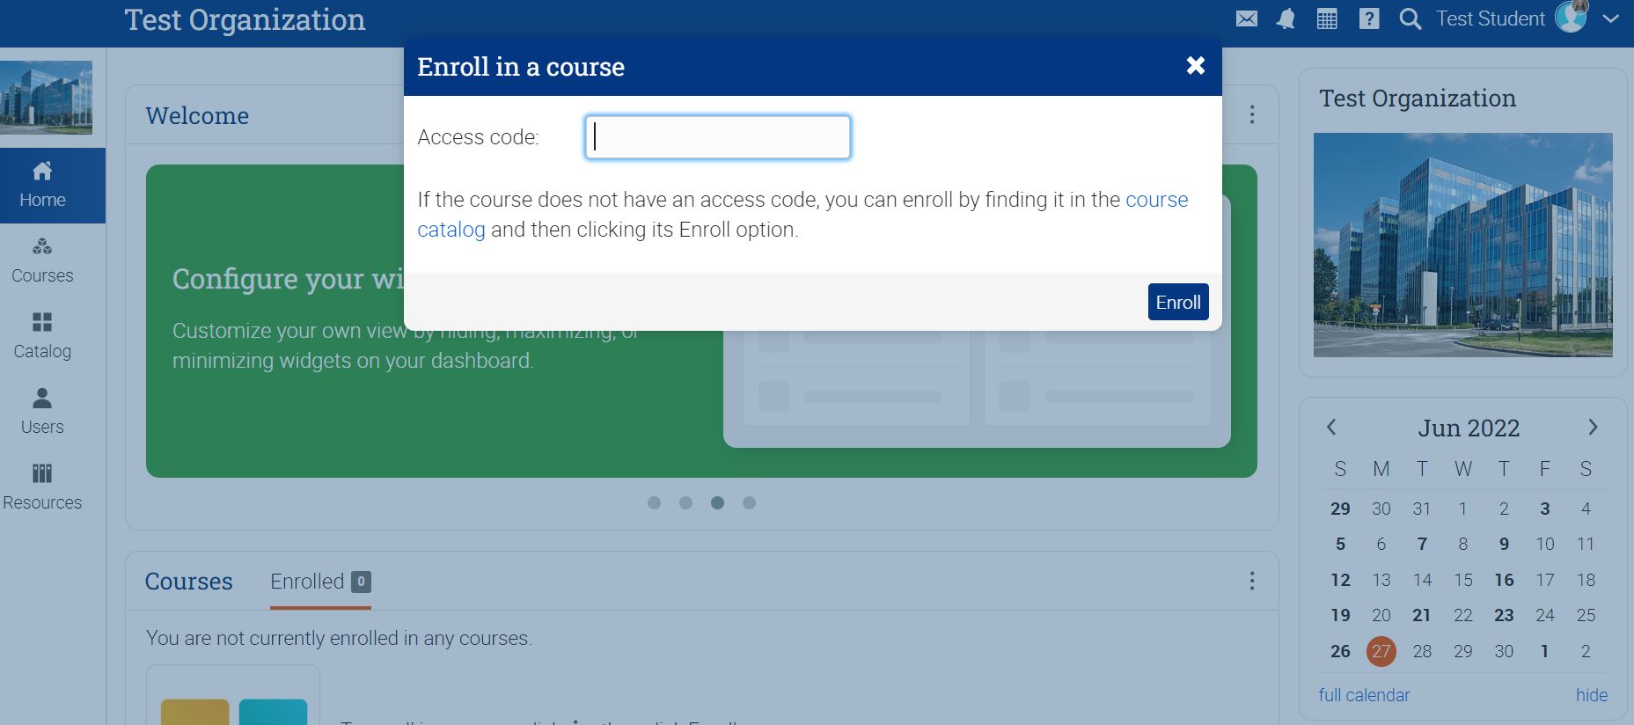Open the help question mark icon
The image size is (1634, 725).
click(x=1368, y=18)
